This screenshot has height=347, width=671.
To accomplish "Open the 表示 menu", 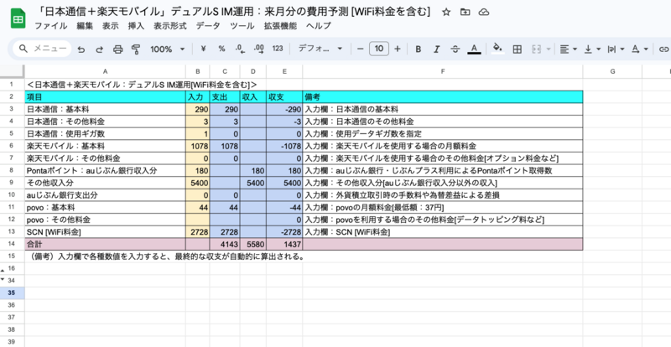I will [111, 26].
